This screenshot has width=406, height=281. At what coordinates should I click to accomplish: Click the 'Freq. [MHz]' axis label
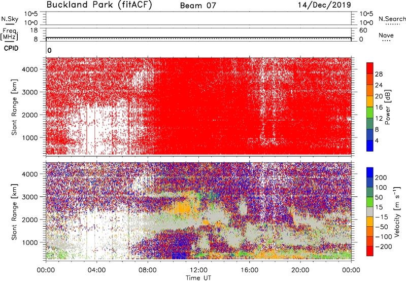pos(9,34)
